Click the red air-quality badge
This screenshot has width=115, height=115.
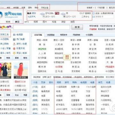[x=57, y=13]
